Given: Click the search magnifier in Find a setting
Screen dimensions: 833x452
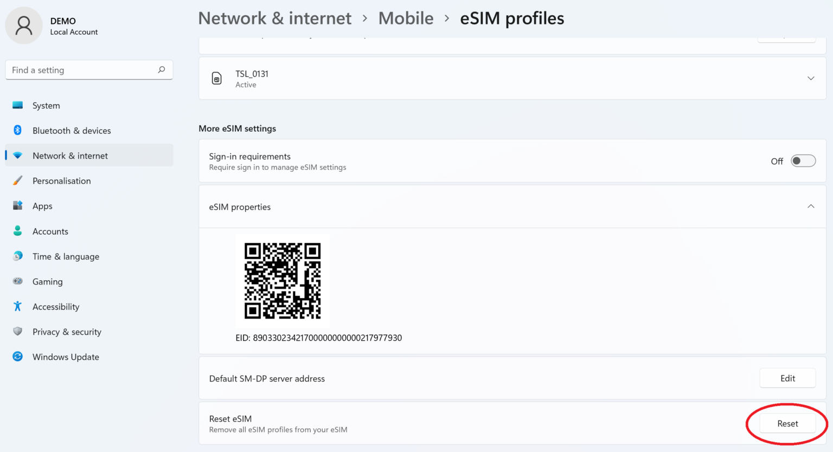Looking at the screenshot, I should (161, 69).
